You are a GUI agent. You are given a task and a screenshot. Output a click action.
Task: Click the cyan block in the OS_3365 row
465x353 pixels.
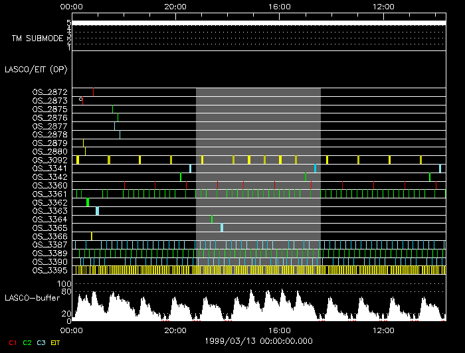coord(222,228)
